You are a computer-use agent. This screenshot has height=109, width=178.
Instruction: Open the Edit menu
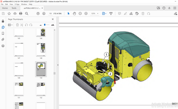pos(7,4)
